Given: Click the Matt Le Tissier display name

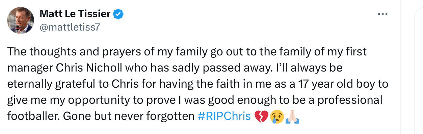Looking at the screenshot, I should pyautogui.click(x=75, y=14).
